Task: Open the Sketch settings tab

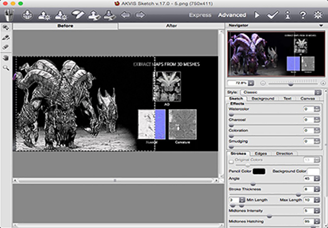Action: click(x=236, y=98)
